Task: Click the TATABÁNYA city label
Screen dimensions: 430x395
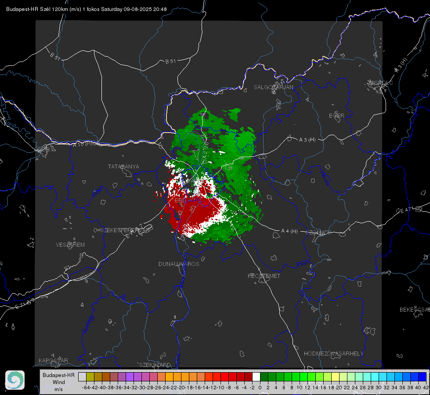Action: [x=123, y=167]
